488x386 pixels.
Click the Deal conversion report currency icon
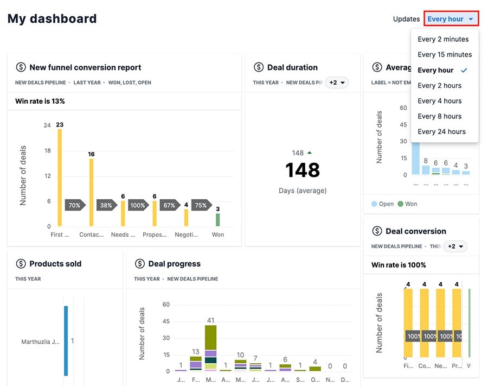pos(377,231)
